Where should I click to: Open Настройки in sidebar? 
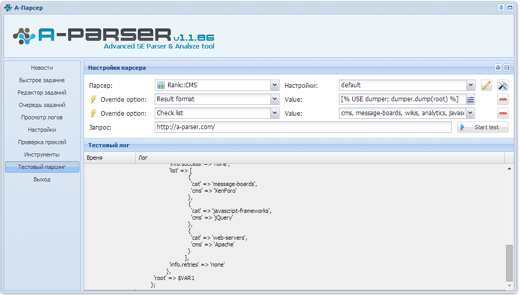(x=42, y=130)
